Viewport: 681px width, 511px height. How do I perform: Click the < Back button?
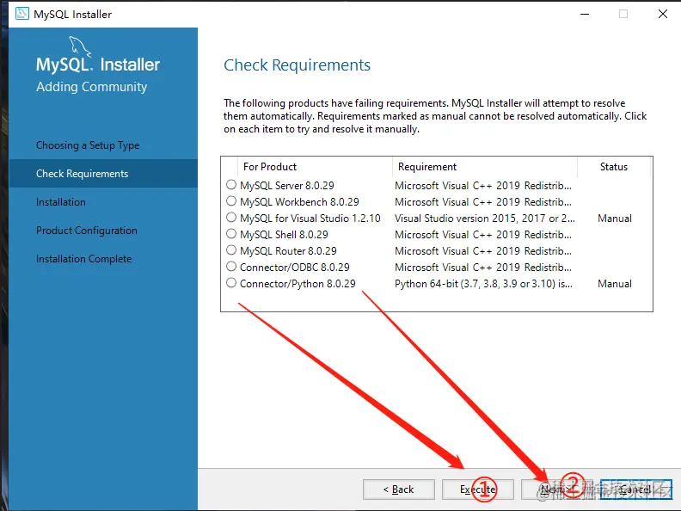tap(399, 489)
